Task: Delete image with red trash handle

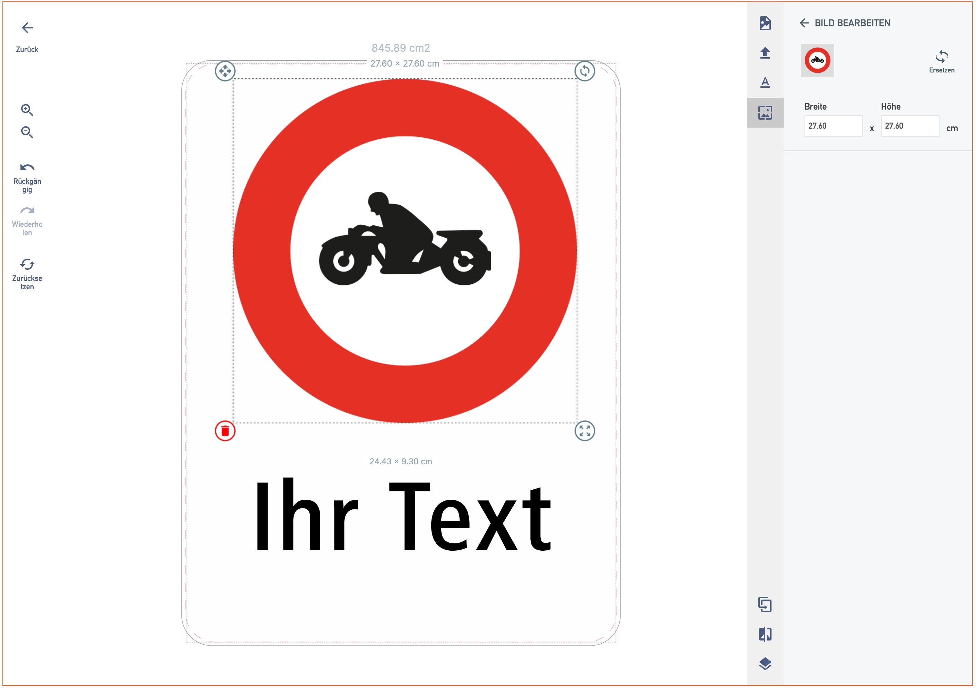Action: 225,431
